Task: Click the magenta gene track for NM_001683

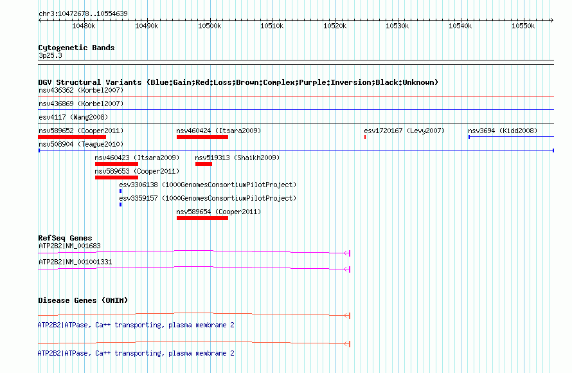Action: coord(194,252)
